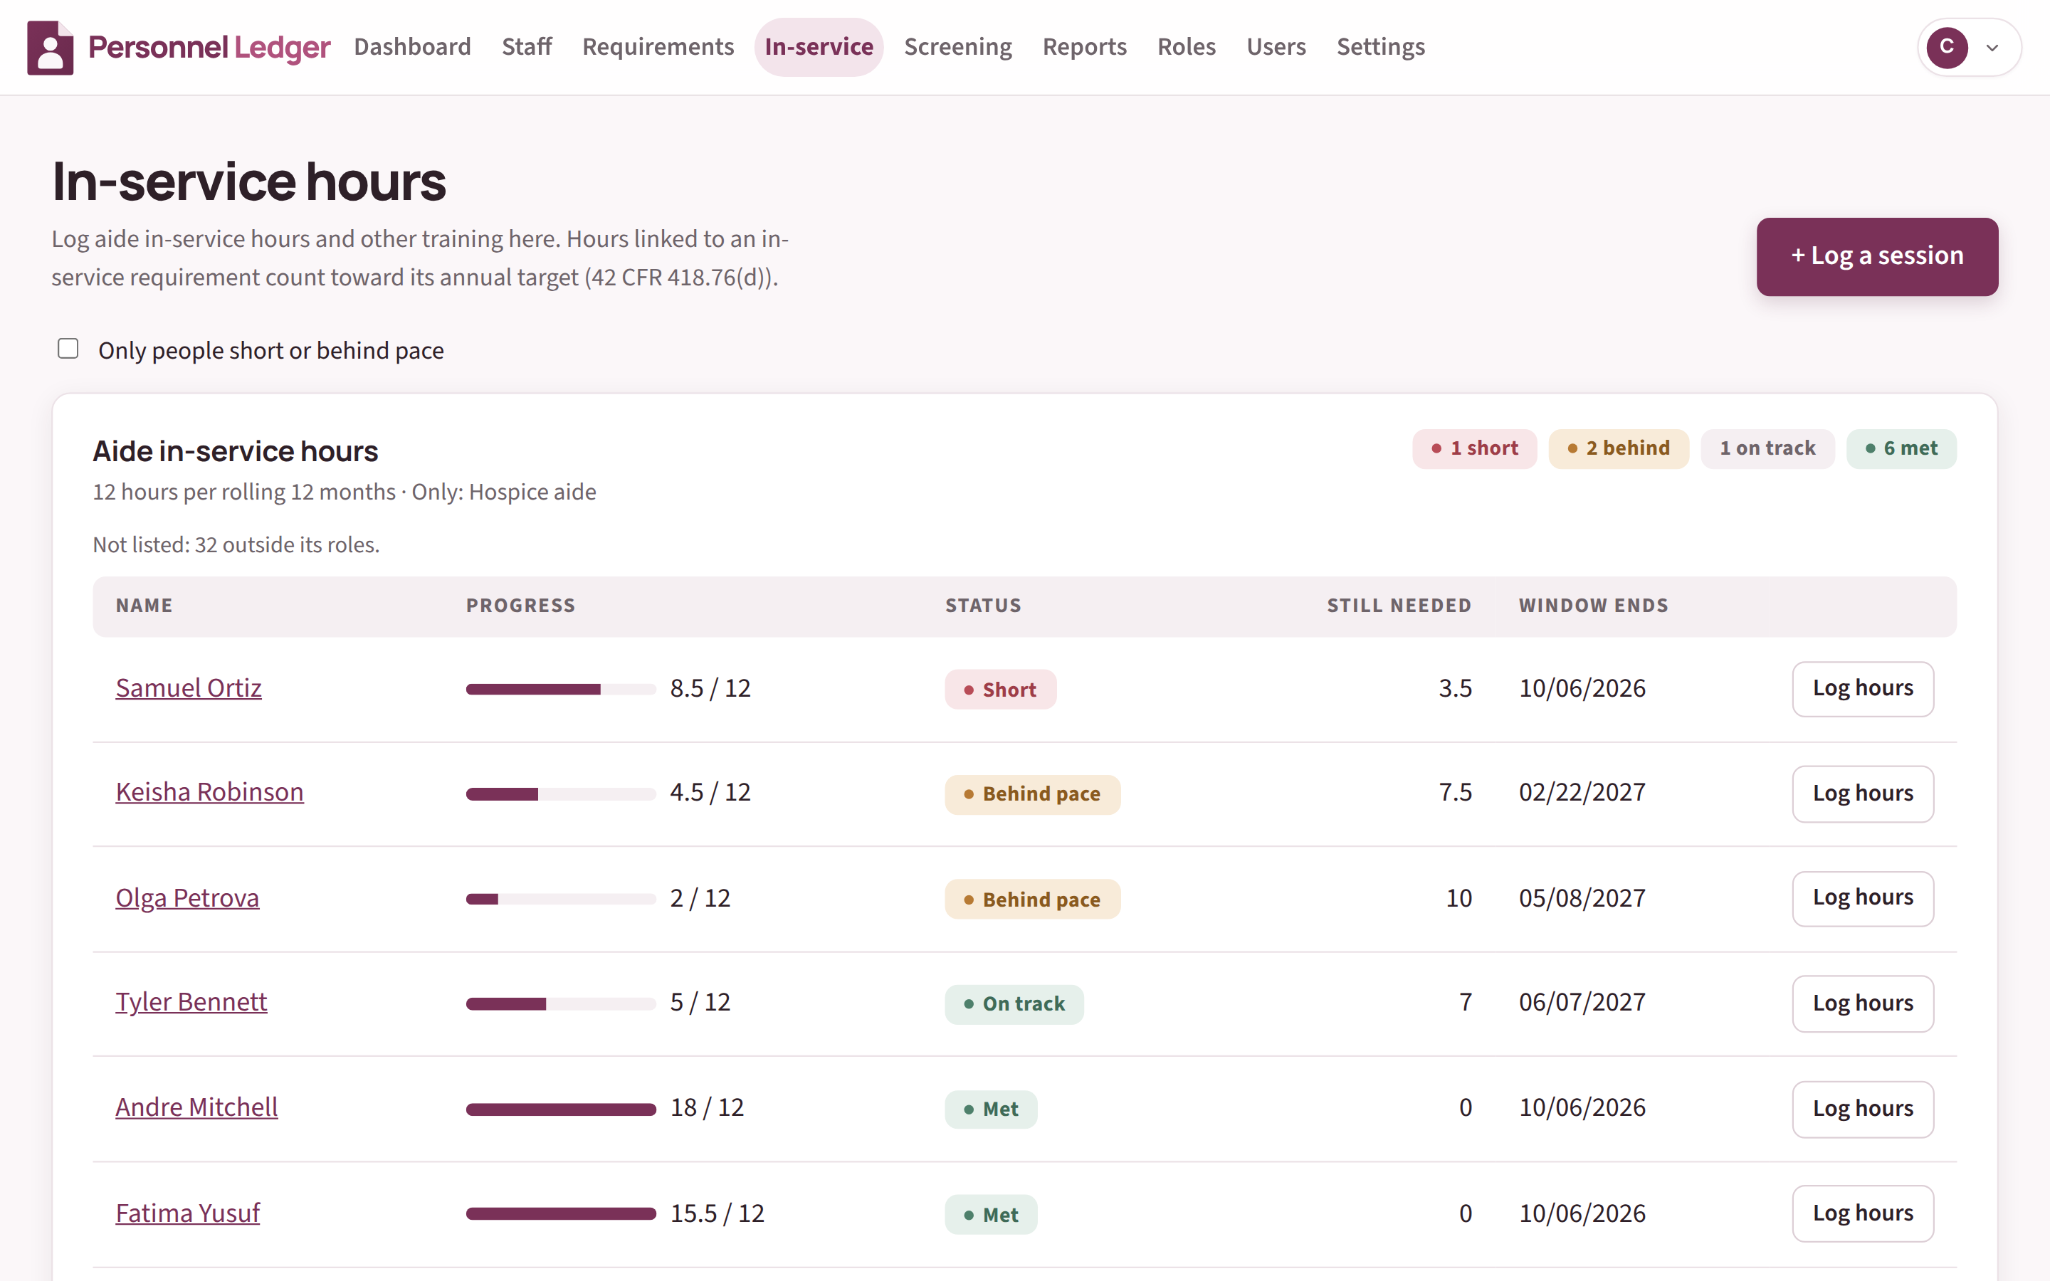
Task: Click the + Log a session button
Action: (x=1876, y=256)
